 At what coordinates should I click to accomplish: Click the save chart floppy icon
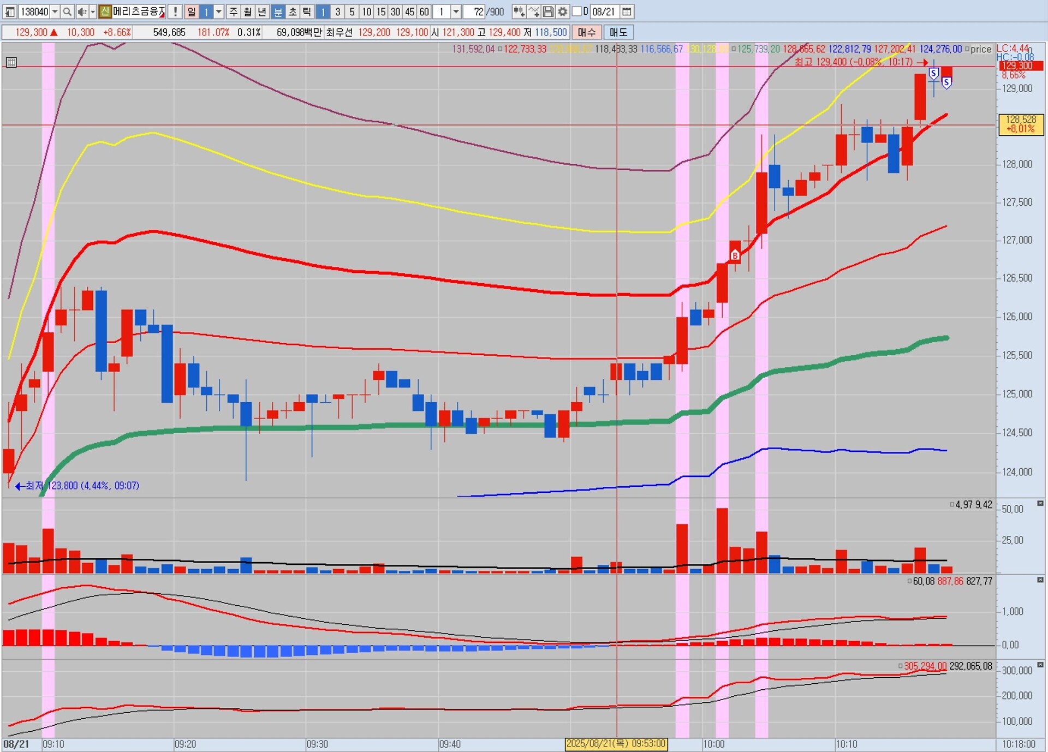[549, 11]
